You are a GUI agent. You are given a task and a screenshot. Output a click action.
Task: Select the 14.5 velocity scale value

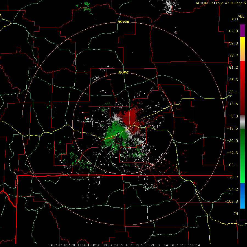234,104
